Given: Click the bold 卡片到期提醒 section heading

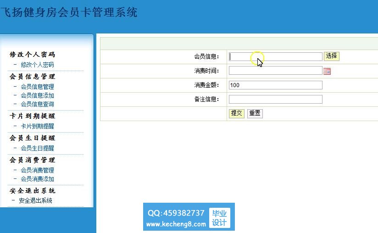Looking at the screenshot, I should (32, 116).
